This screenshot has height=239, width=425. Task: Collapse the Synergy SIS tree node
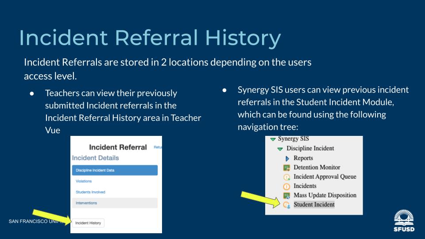click(x=273, y=139)
